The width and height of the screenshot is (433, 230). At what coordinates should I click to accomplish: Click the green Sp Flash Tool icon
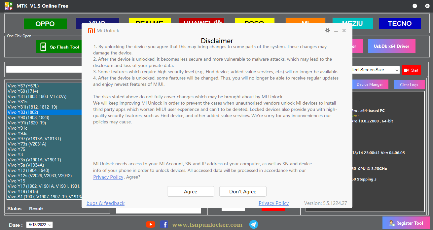coord(43,47)
